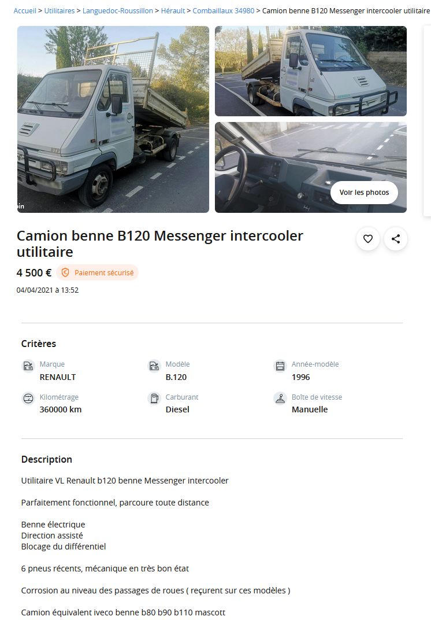View the top-right truck front photo
This screenshot has width=431, height=620.
[x=311, y=71]
